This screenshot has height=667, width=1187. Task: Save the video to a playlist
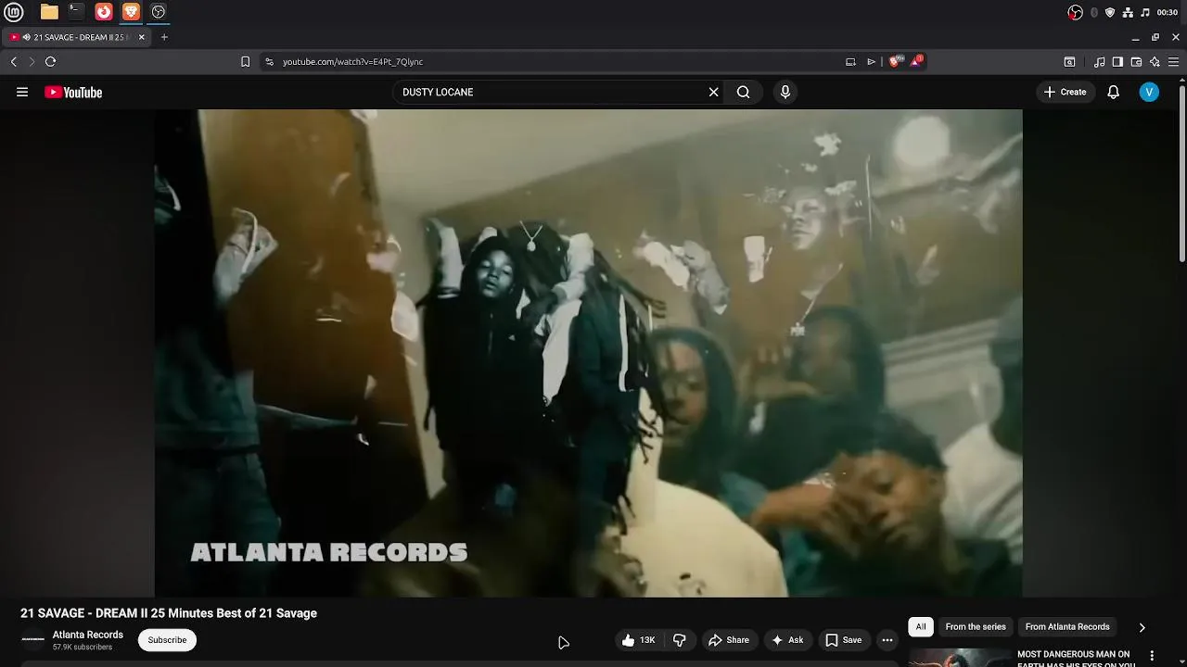tap(843, 640)
